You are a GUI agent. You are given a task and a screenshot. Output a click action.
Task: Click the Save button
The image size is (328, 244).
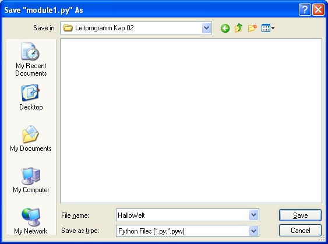click(300, 215)
